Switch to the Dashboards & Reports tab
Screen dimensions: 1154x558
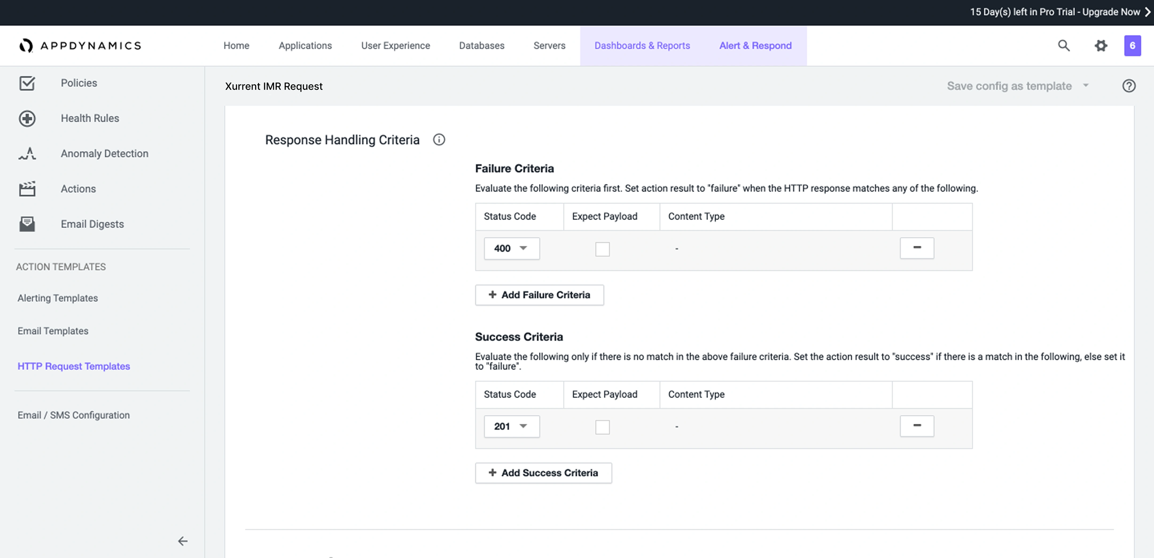[641, 46]
